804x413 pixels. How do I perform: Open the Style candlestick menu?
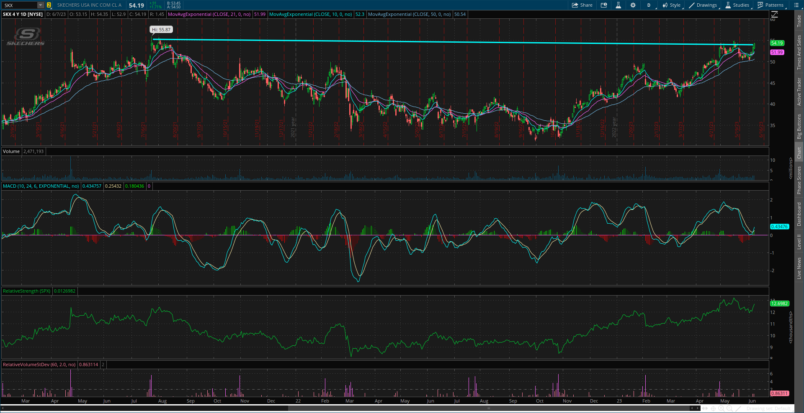click(672, 5)
